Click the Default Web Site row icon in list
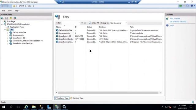This screenshot has width=196, height=110. pyautogui.click(x=57, y=30)
